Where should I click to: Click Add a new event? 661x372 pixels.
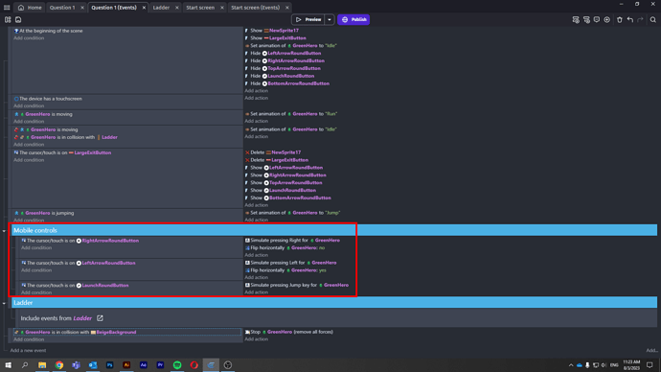[x=28, y=351]
